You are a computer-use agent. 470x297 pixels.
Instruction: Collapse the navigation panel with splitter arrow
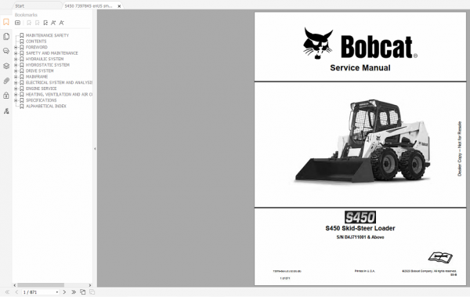click(95, 149)
